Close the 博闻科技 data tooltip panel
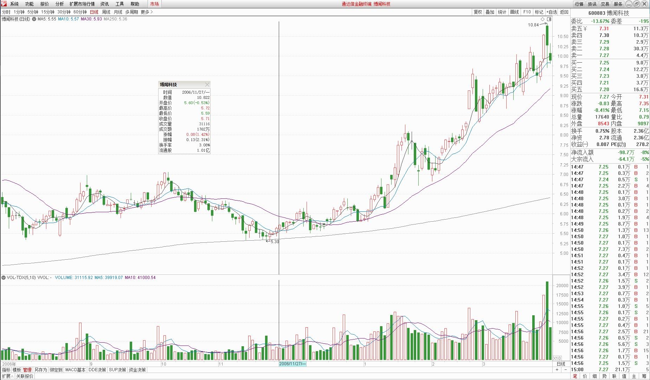Screen dimensions: 650x380 pyautogui.click(x=207, y=84)
